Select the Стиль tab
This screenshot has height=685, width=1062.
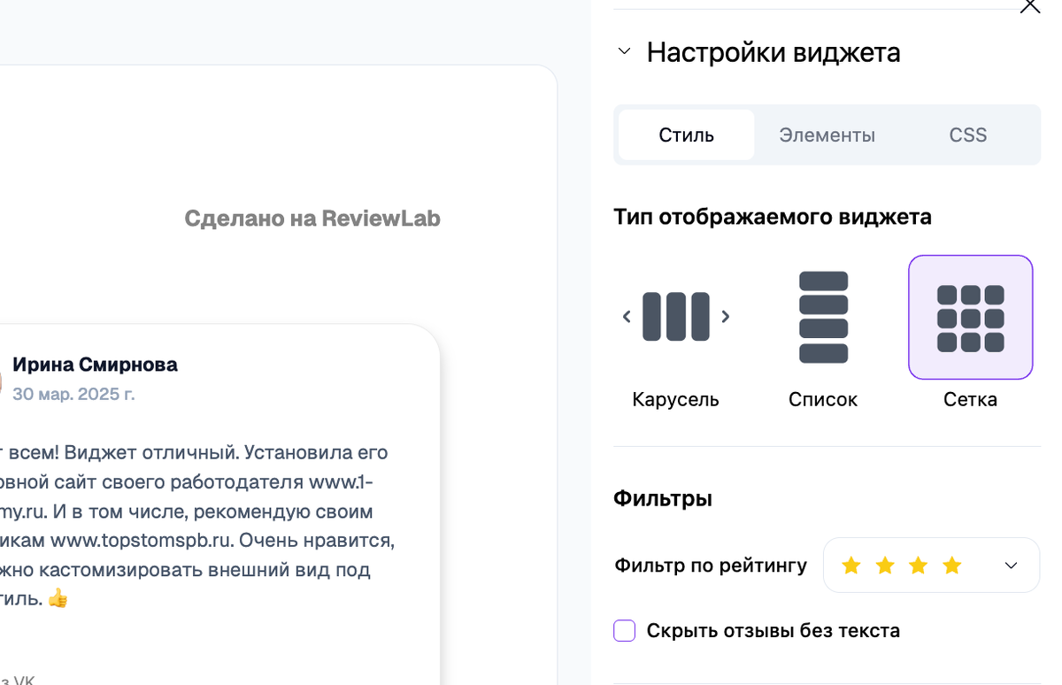tap(685, 135)
